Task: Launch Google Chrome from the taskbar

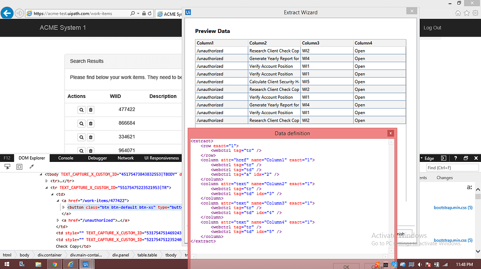Action: pos(55,264)
